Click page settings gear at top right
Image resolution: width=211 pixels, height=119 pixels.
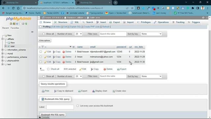[203, 18]
